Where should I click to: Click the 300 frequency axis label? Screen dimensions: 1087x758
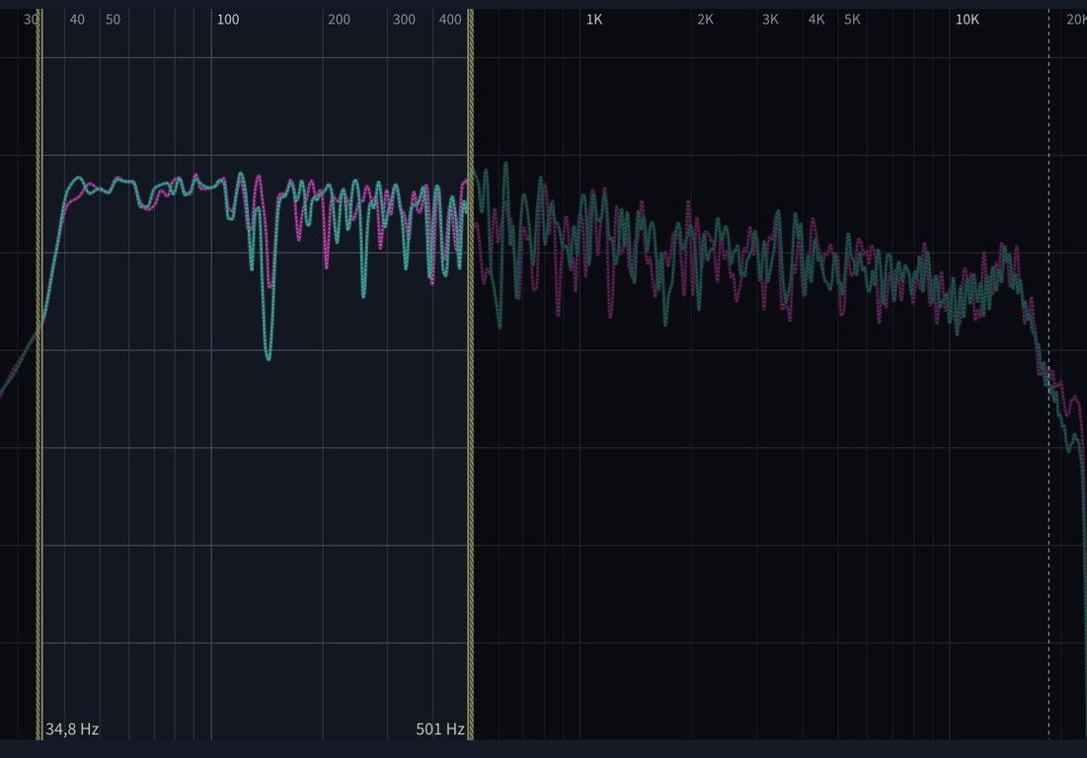[x=404, y=20]
